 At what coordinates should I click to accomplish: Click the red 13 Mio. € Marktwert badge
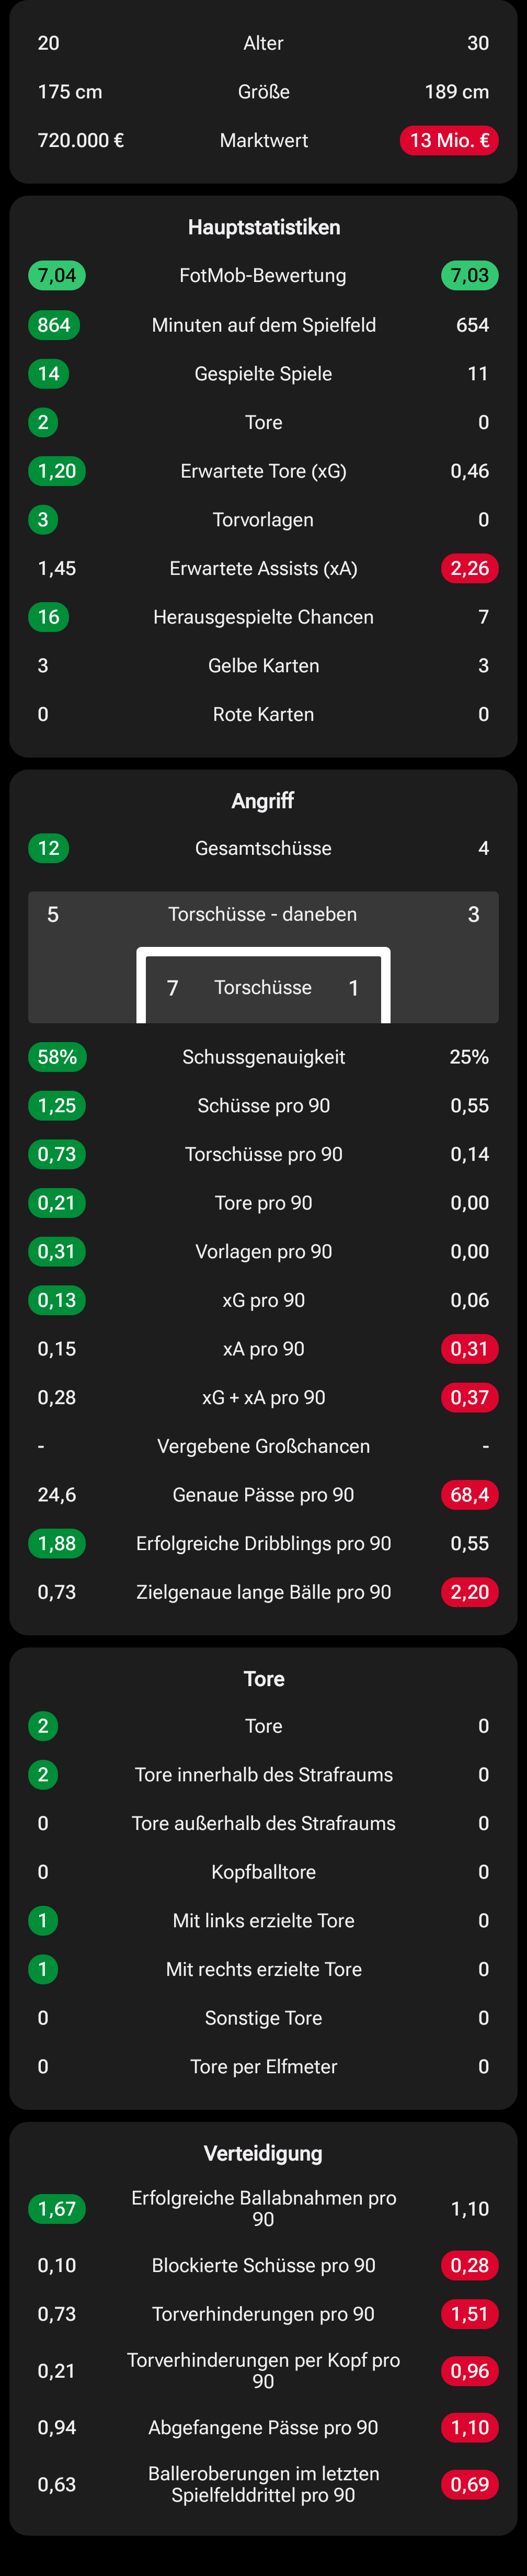(449, 140)
